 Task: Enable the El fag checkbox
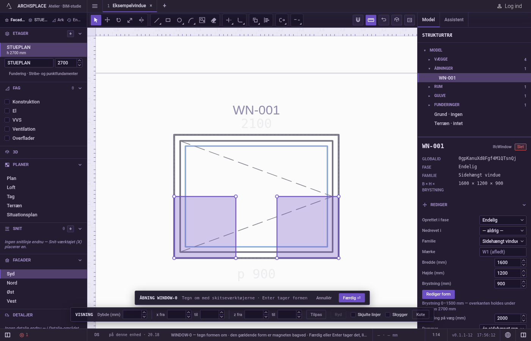(7, 111)
